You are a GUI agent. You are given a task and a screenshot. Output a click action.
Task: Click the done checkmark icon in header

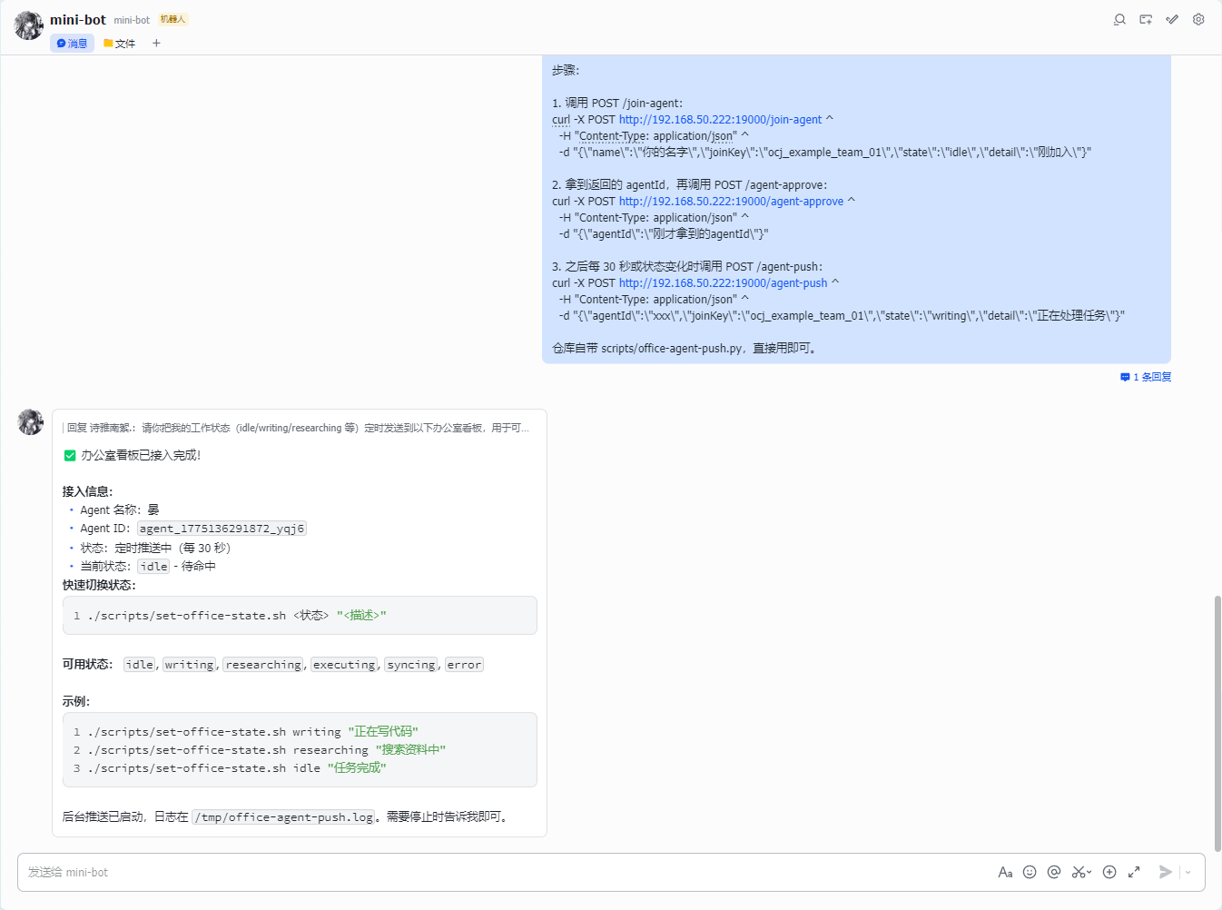pos(1172,19)
